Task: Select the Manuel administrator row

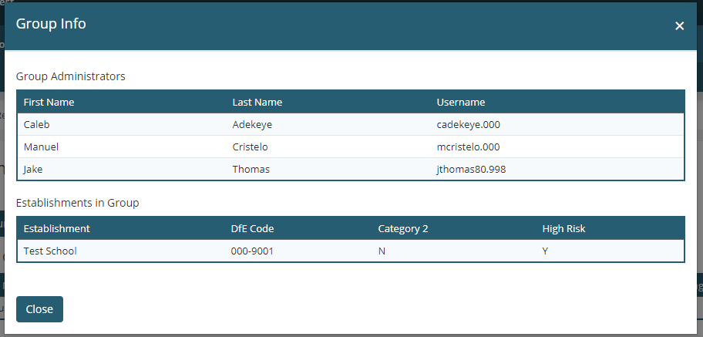Action: pyautogui.click(x=41, y=147)
